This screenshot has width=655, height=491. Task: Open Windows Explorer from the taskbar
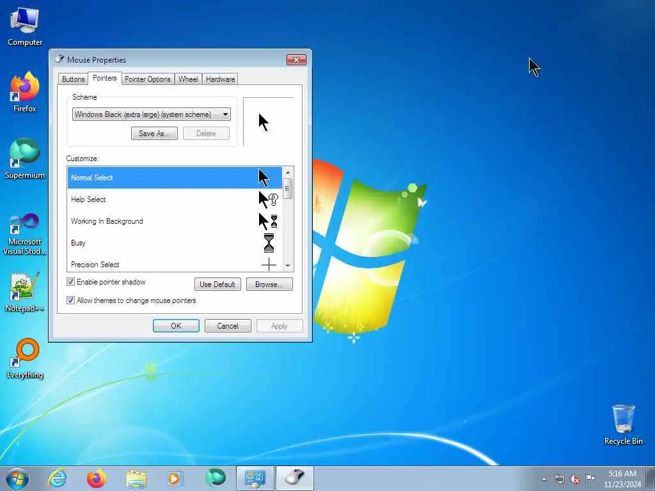tap(136, 478)
